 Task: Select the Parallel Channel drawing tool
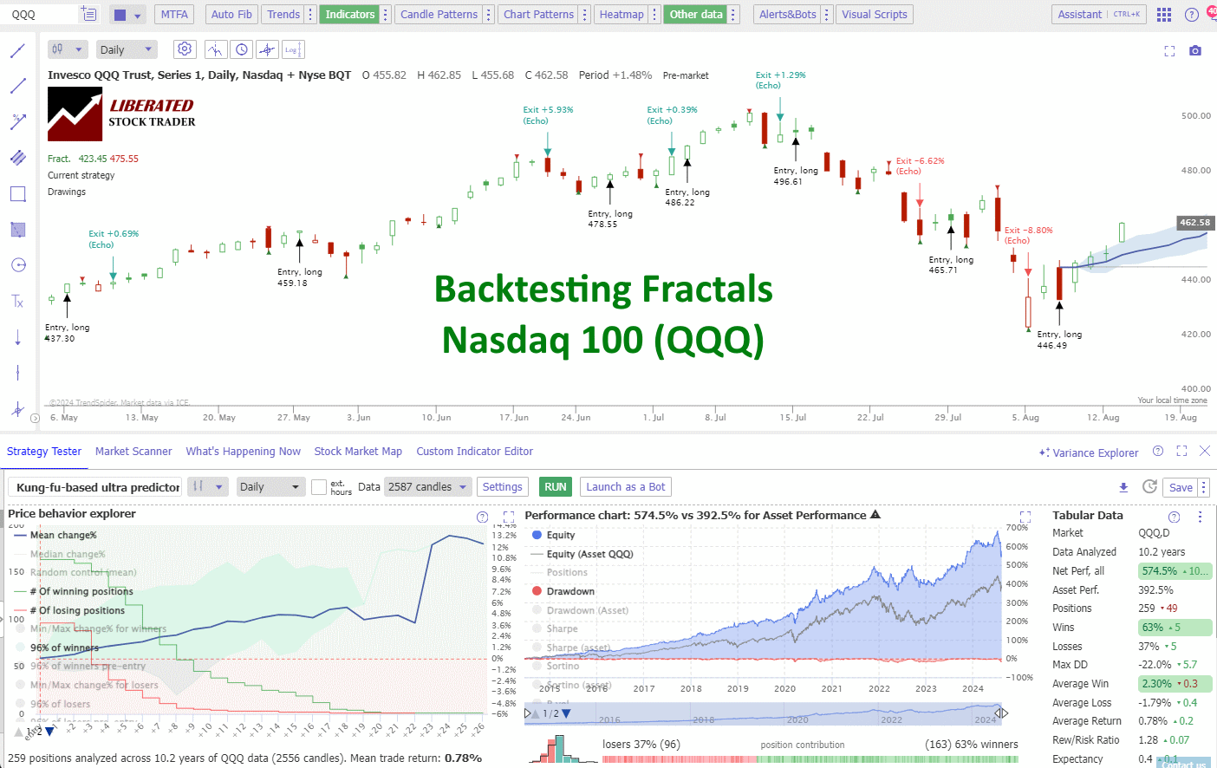coord(17,157)
